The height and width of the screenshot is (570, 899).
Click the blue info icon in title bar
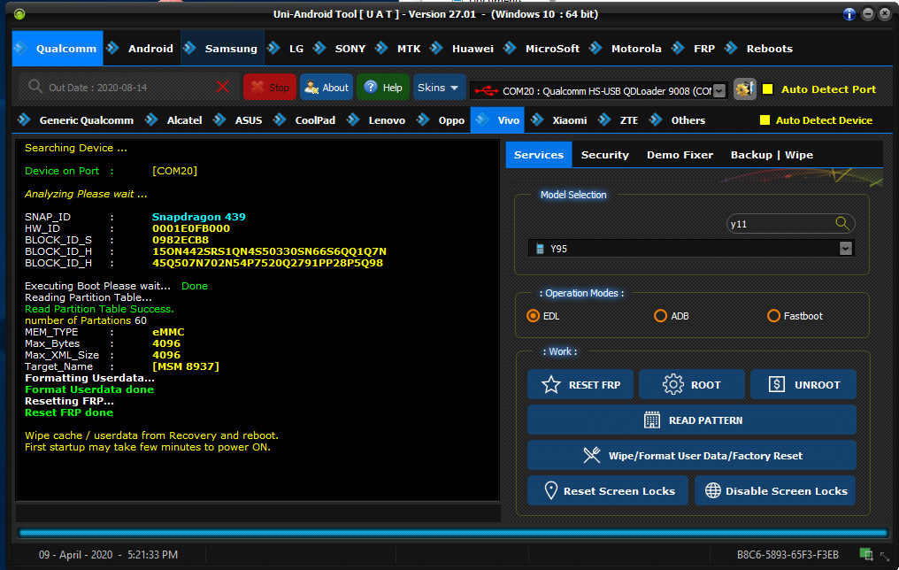849,14
